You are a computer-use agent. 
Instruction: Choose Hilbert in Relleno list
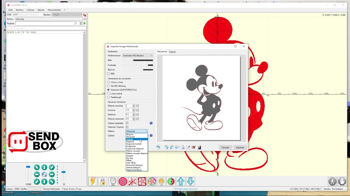(x=137, y=160)
